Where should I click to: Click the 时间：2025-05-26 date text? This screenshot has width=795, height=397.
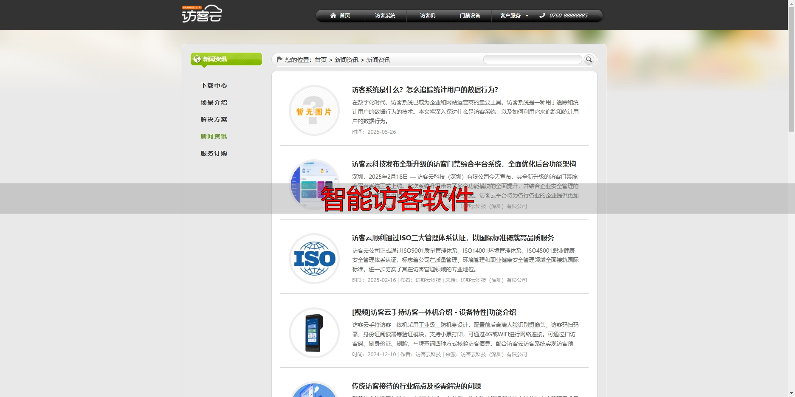pyautogui.click(x=374, y=132)
